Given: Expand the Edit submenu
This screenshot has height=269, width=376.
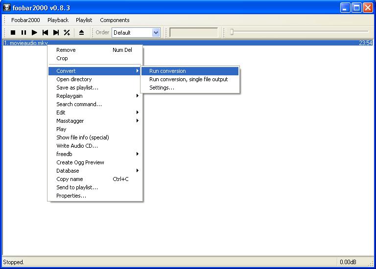Looking at the screenshot, I should coord(95,112).
